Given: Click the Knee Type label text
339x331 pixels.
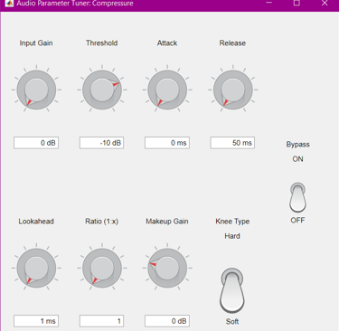Looking at the screenshot, I should click(232, 222).
